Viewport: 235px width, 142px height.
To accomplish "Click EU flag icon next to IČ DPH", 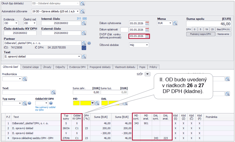I will click(x=84, y=48).
